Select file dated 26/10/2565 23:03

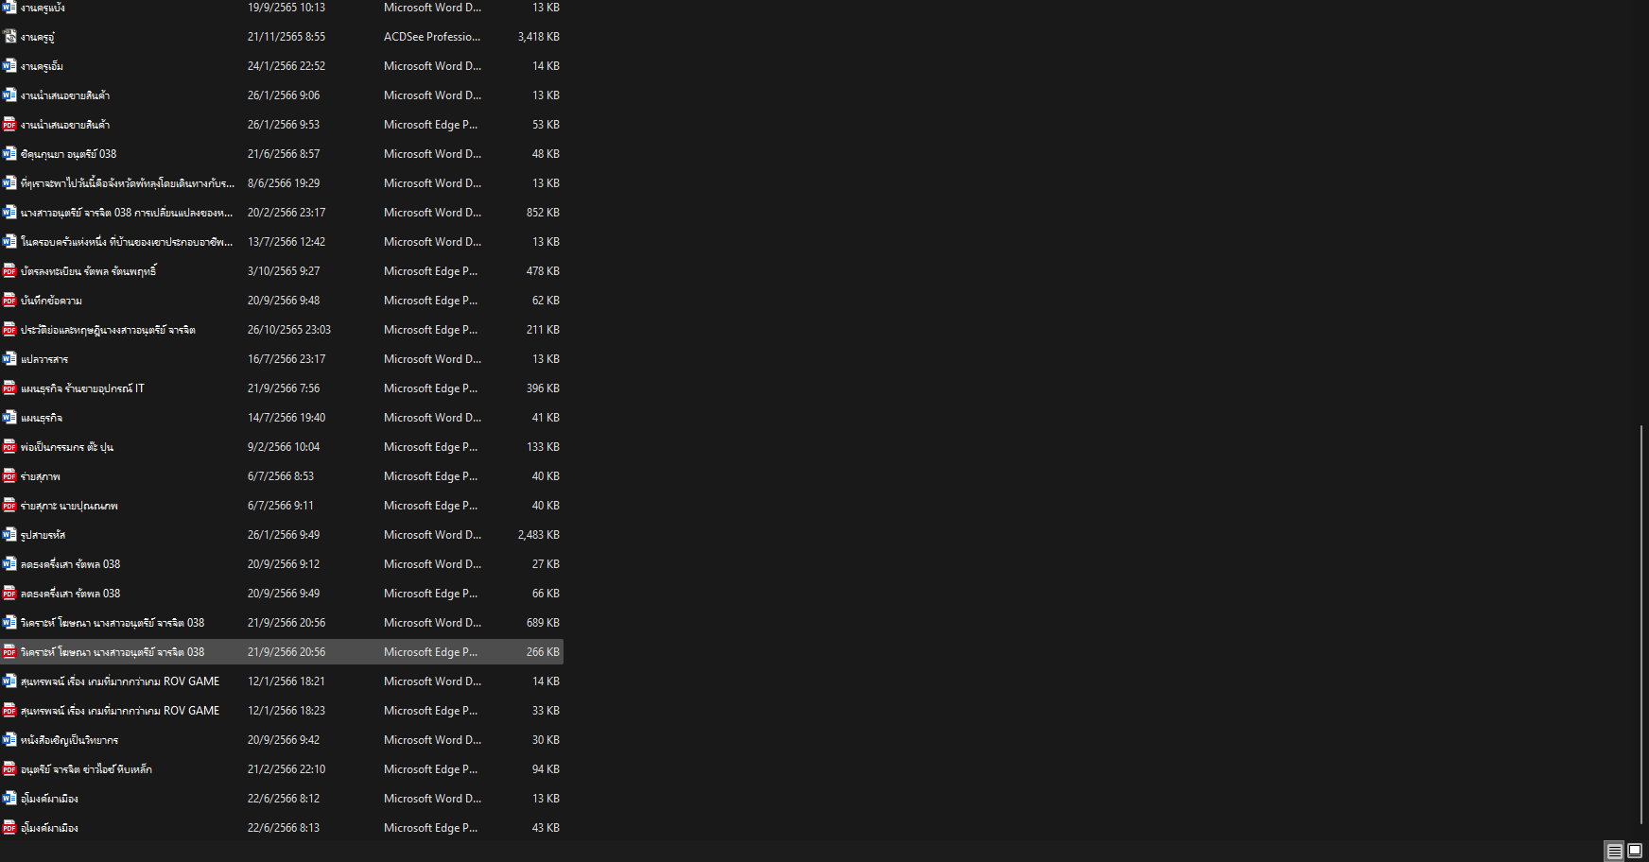(x=282, y=330)
